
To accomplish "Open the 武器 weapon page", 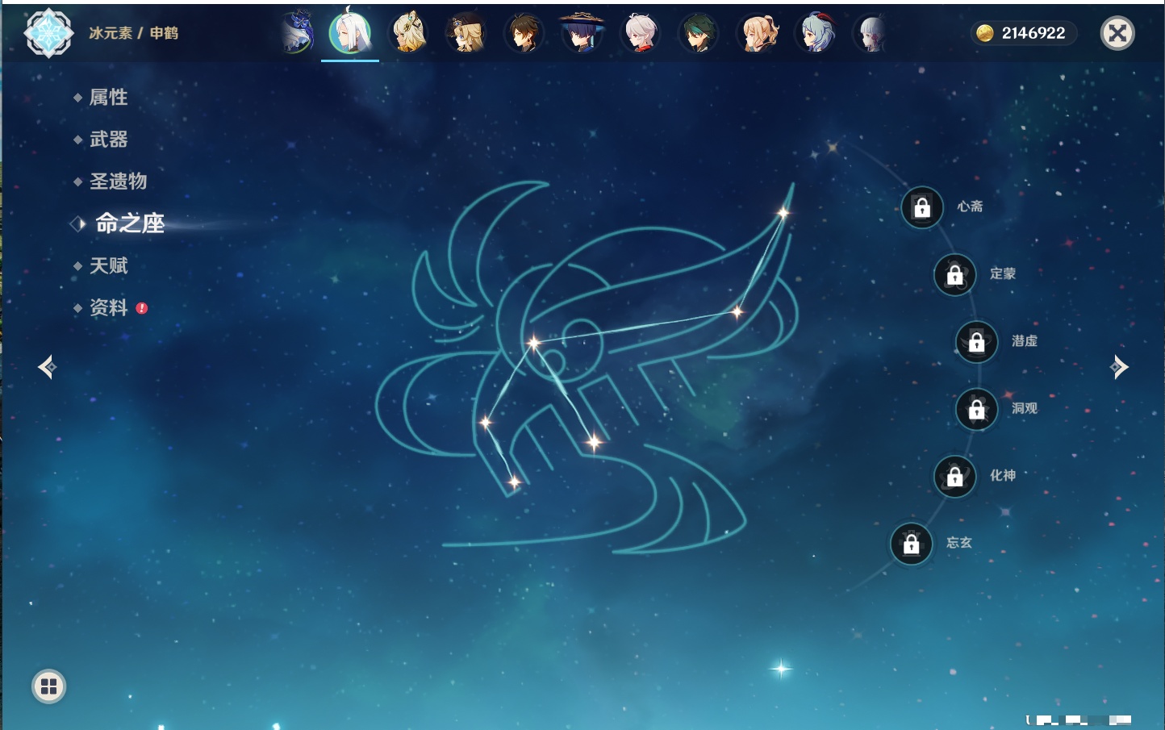I will point(108,140).
